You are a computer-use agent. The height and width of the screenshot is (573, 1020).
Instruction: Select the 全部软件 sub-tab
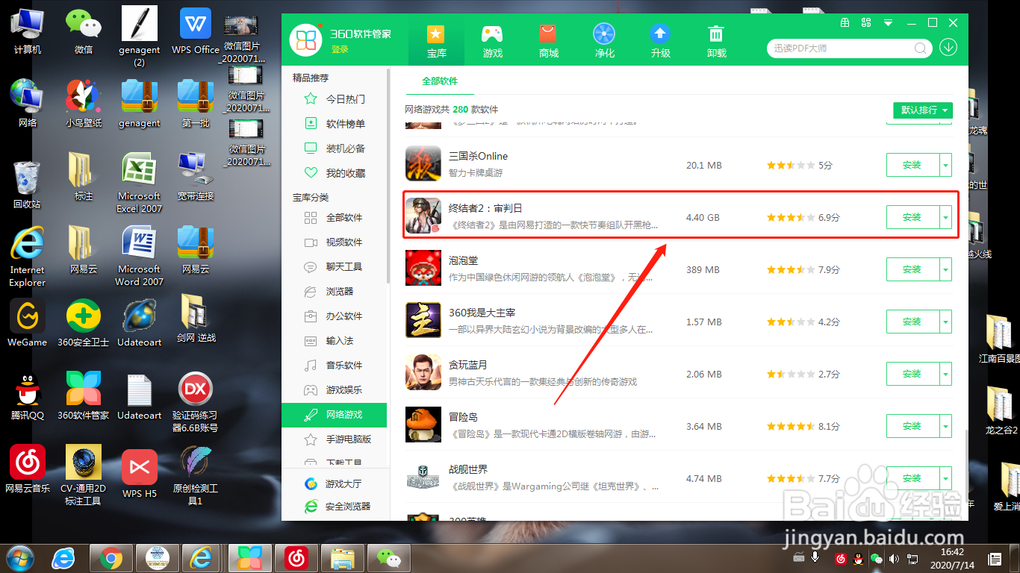(x=440, y=81)
